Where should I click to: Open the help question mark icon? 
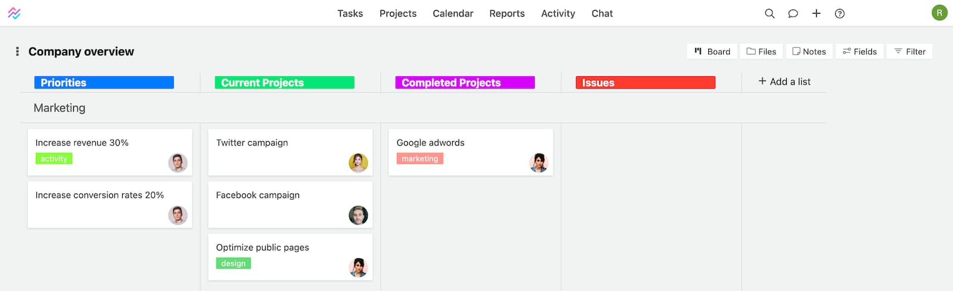click(x=840, y=13)
